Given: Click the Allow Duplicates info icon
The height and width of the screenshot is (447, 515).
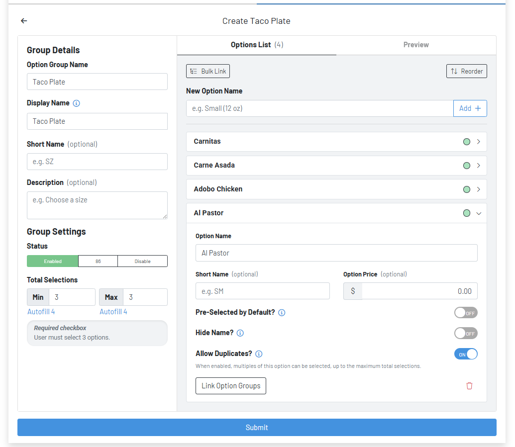Looking at the screenshot, I should 258,354.
